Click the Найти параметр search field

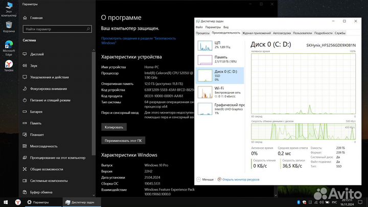coord(54,29)
